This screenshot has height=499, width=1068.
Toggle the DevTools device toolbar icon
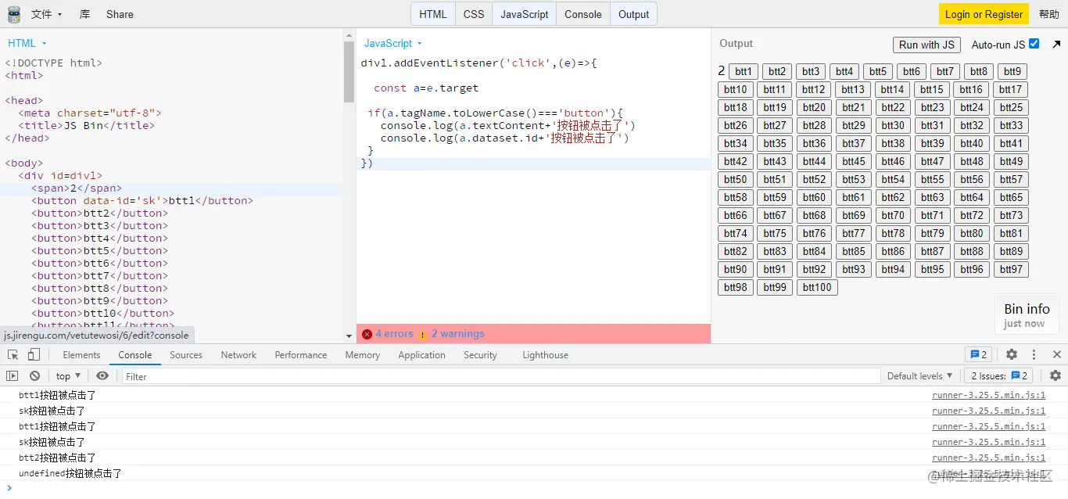34,354
